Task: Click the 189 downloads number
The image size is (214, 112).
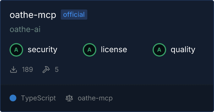Action: pyautogui.click(x=27, y=69)
